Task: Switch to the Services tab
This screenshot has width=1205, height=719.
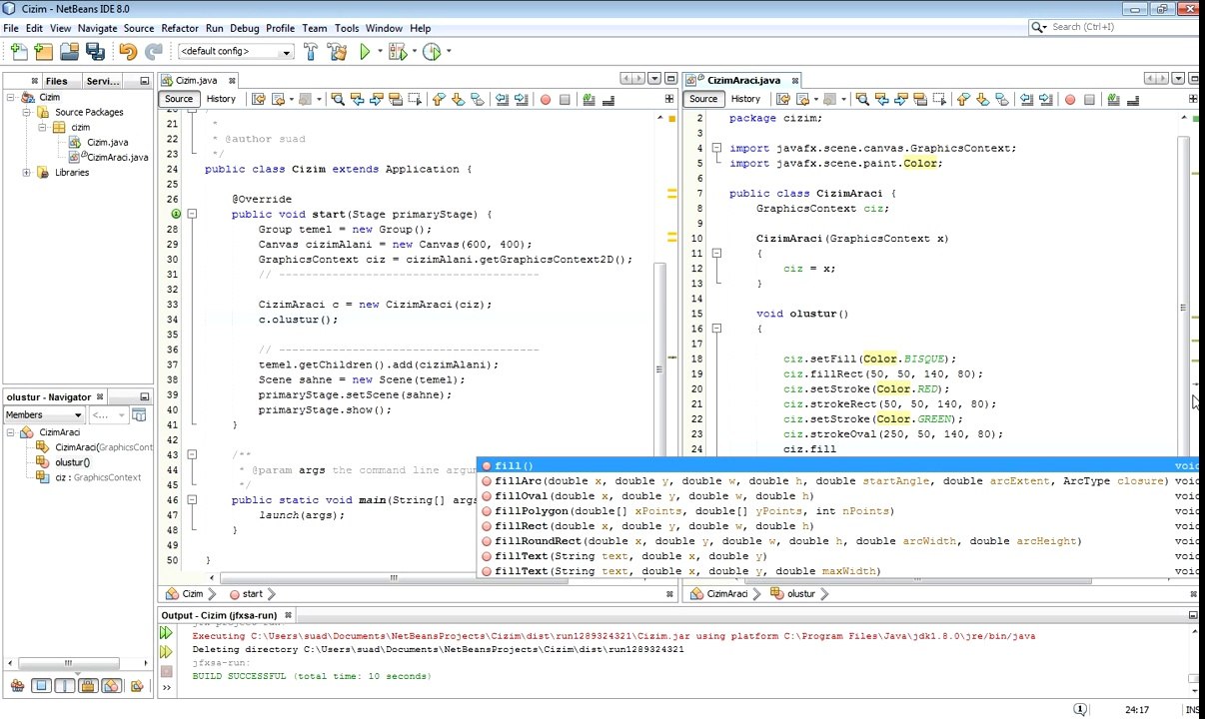Action: point(102,81)
